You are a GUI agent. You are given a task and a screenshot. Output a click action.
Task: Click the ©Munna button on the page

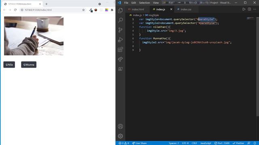click(x=29, y=64)
